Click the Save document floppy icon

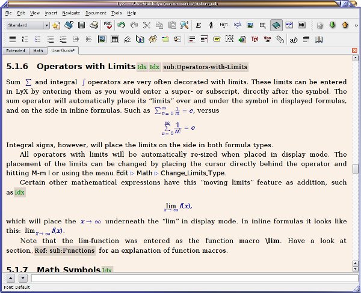[x=82, y=25]
